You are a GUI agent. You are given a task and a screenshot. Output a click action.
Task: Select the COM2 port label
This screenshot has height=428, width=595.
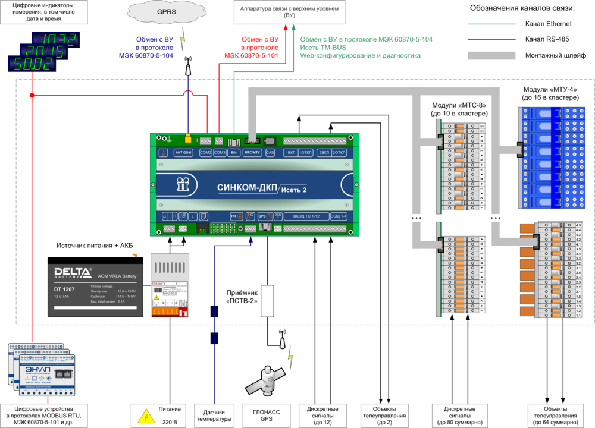point(205,153)
